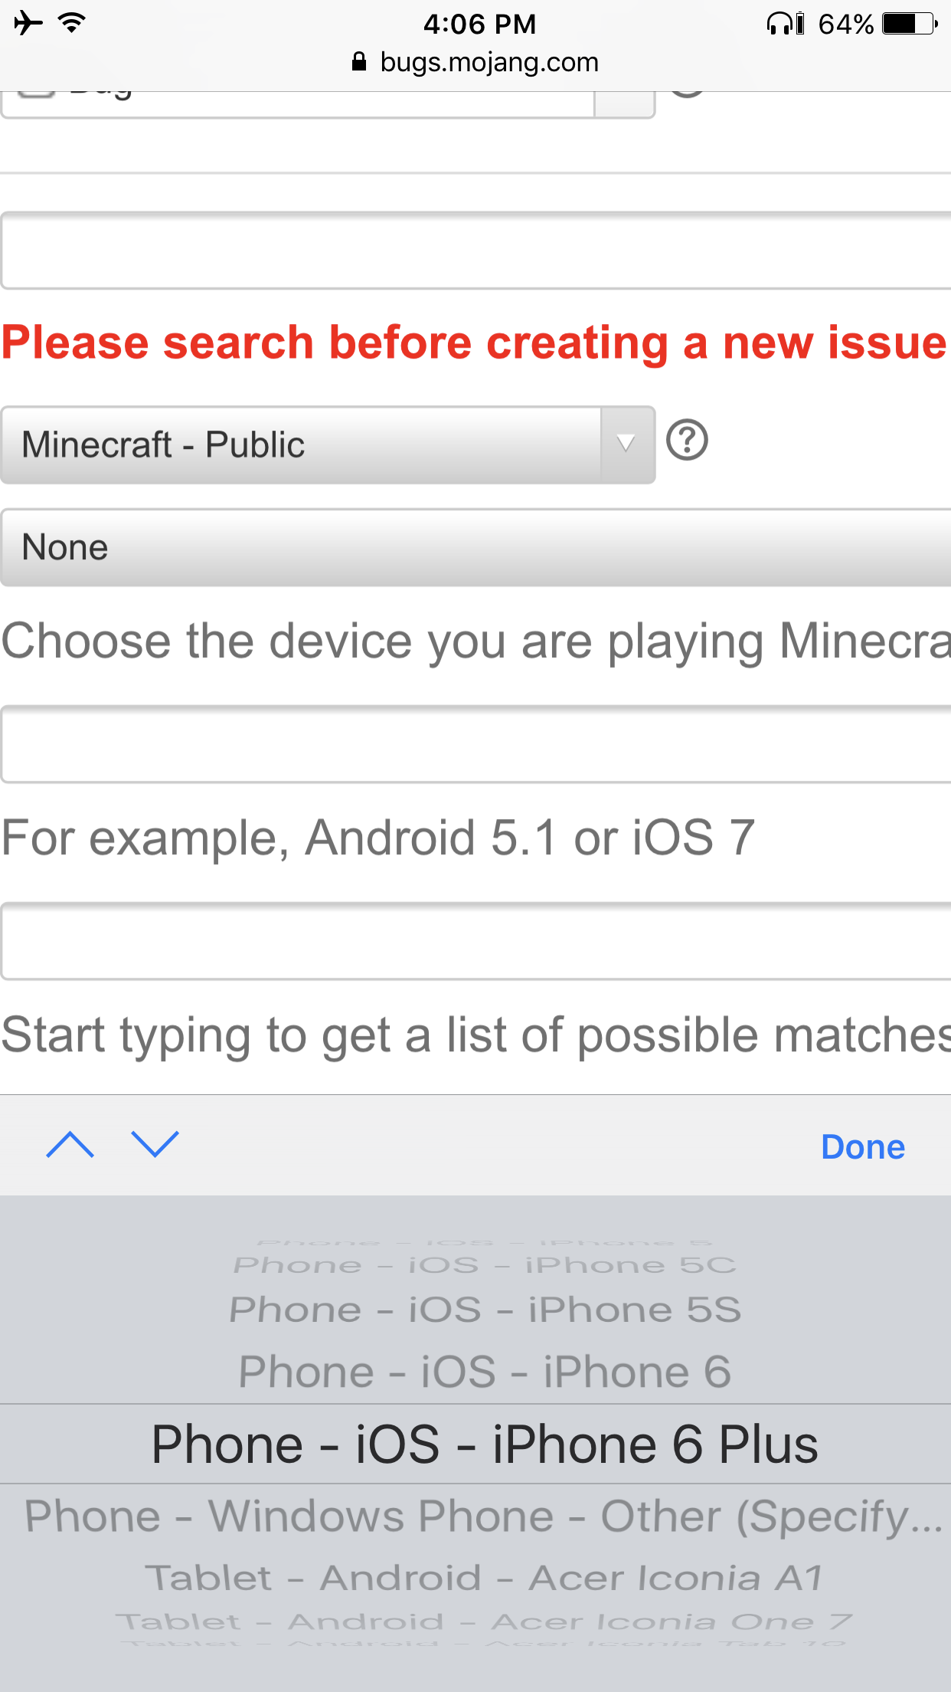This screenshot has width=951, height=1692.
Task: Select Phone - iOS - iPhone 6 option
Action: tap(484, 1372)
